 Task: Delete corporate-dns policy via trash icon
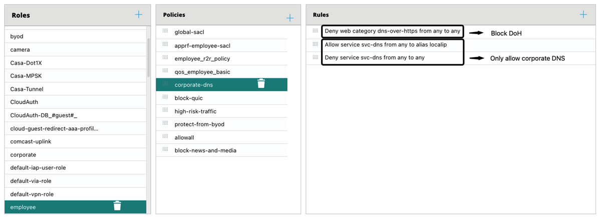click(x=261, y=84)
